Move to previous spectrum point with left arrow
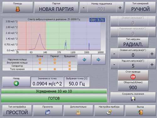This screenshot has width=157, height=118. (x=84, y=59)
